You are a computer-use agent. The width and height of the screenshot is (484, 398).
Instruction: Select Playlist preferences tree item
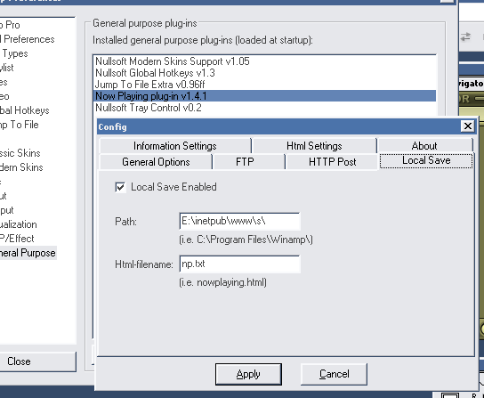pyautogui.click(x=7, y=68)
